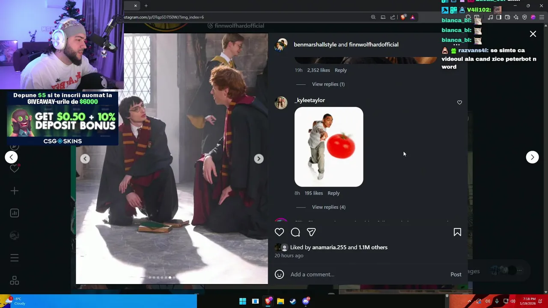Open the tomato GIF in _kyleetaylor's comment
The width and height of the screenshot is (548, 308).
[329, 147]
